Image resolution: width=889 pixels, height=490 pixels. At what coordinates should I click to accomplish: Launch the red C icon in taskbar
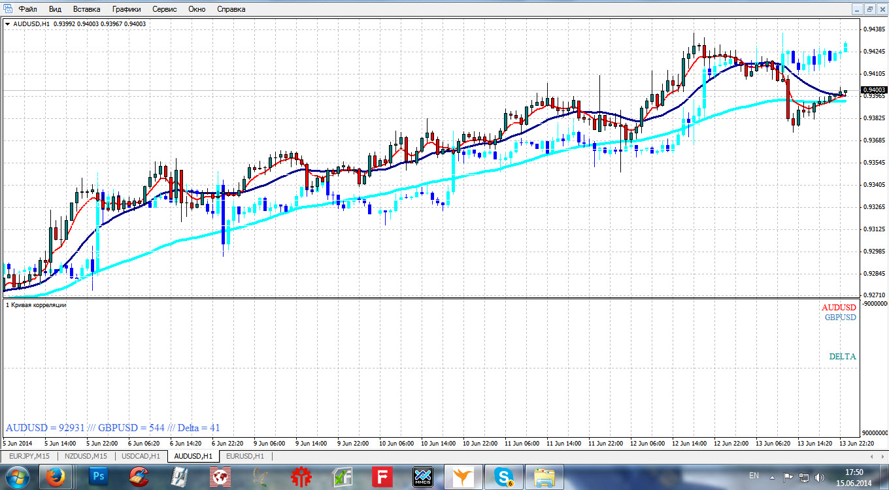[x=138, y=477]
